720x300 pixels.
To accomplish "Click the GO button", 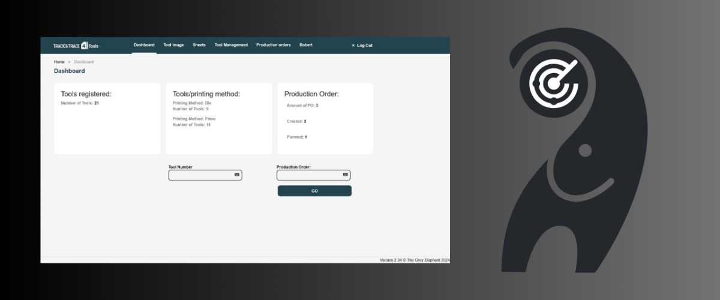I will 314,191.
